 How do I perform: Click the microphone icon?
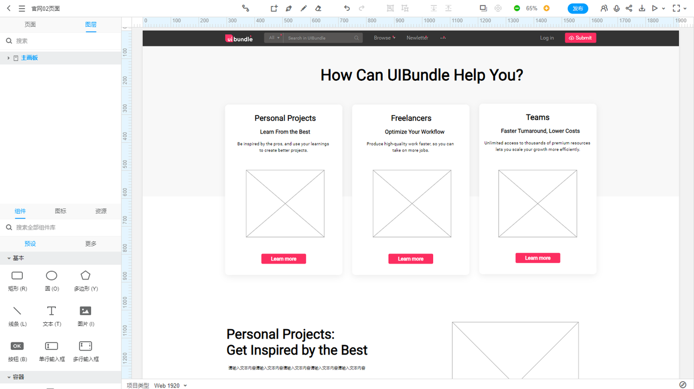pos(617,8)
